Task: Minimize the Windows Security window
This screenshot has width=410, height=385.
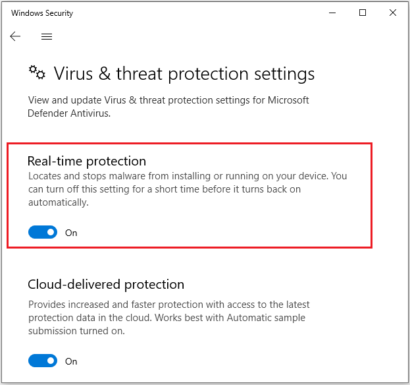Action: click(331, 13)
